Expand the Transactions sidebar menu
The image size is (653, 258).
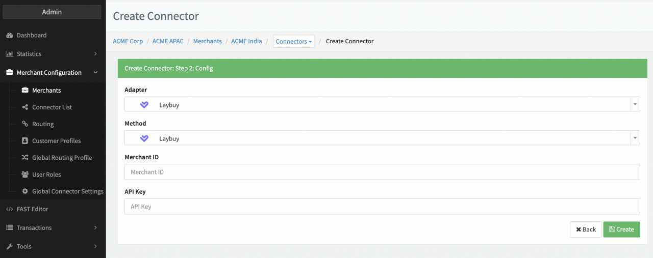tap(51, 228)
